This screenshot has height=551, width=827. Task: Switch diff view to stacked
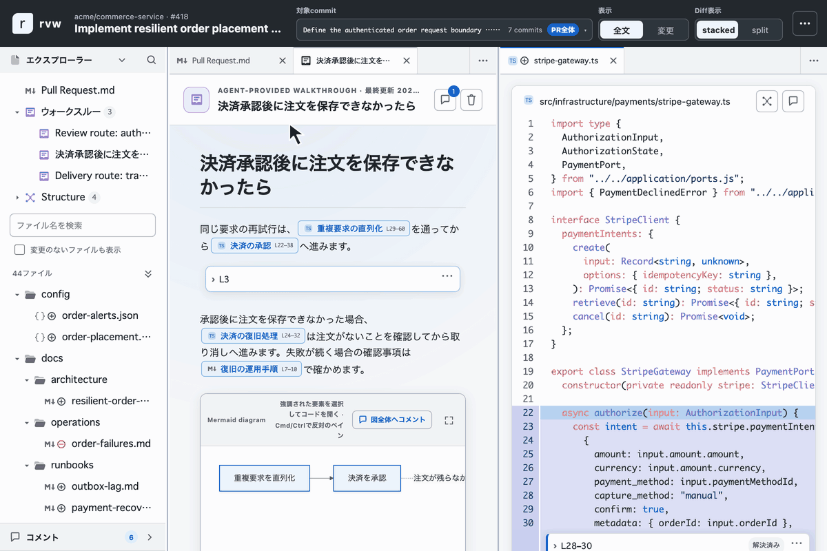pyautogui.click(x=718, y=30)
